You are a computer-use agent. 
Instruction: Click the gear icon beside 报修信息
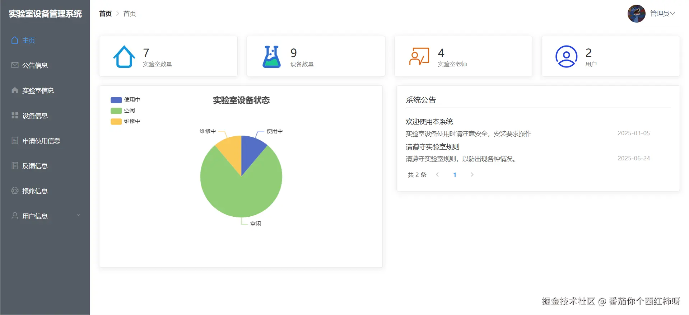(15, 191)
